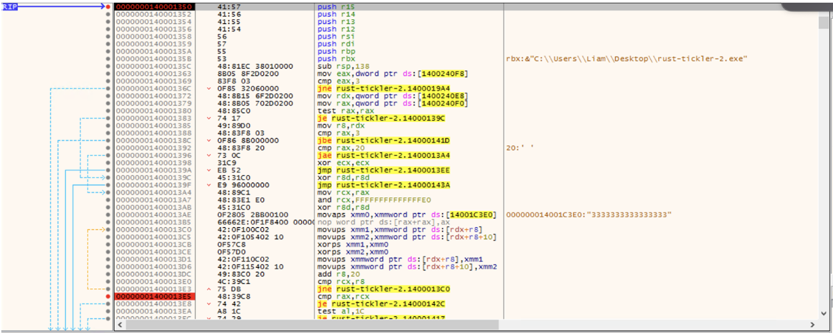Click the RIP register label
Viewport: 833px width, 333px height.
(9, 7)
